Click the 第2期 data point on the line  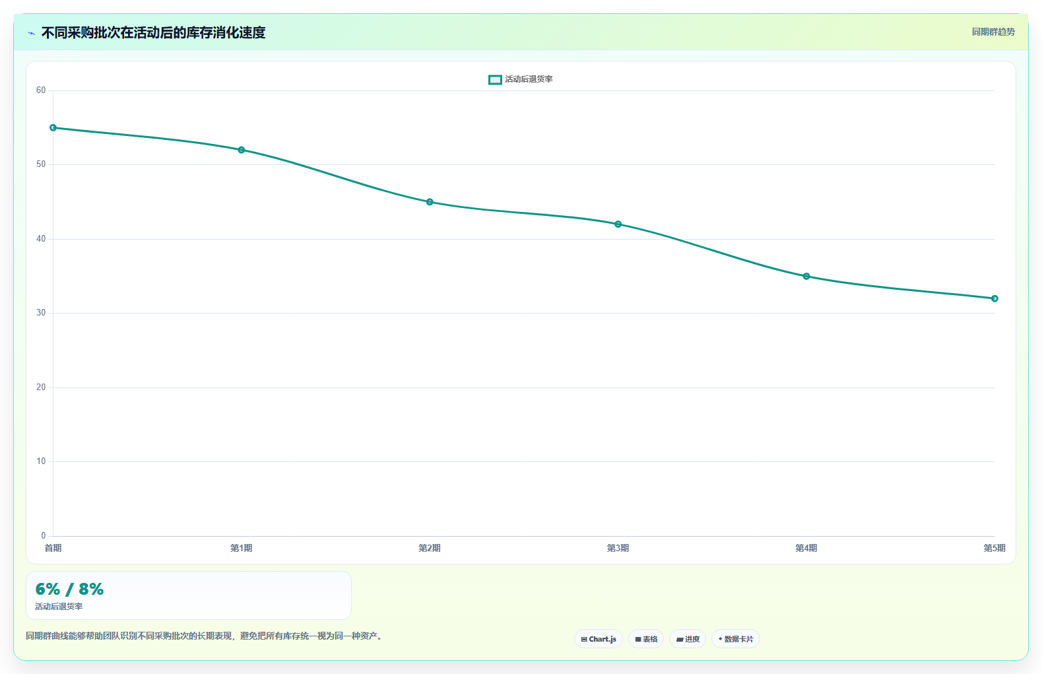pos(430,202)
